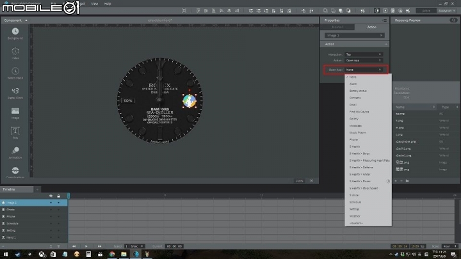
Task: Select the Hand 1 timeline layer
Action: click(12, 237)
